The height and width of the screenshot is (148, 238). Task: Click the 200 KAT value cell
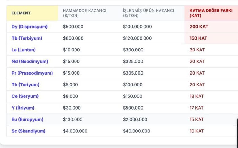click(x=199, y=27)
